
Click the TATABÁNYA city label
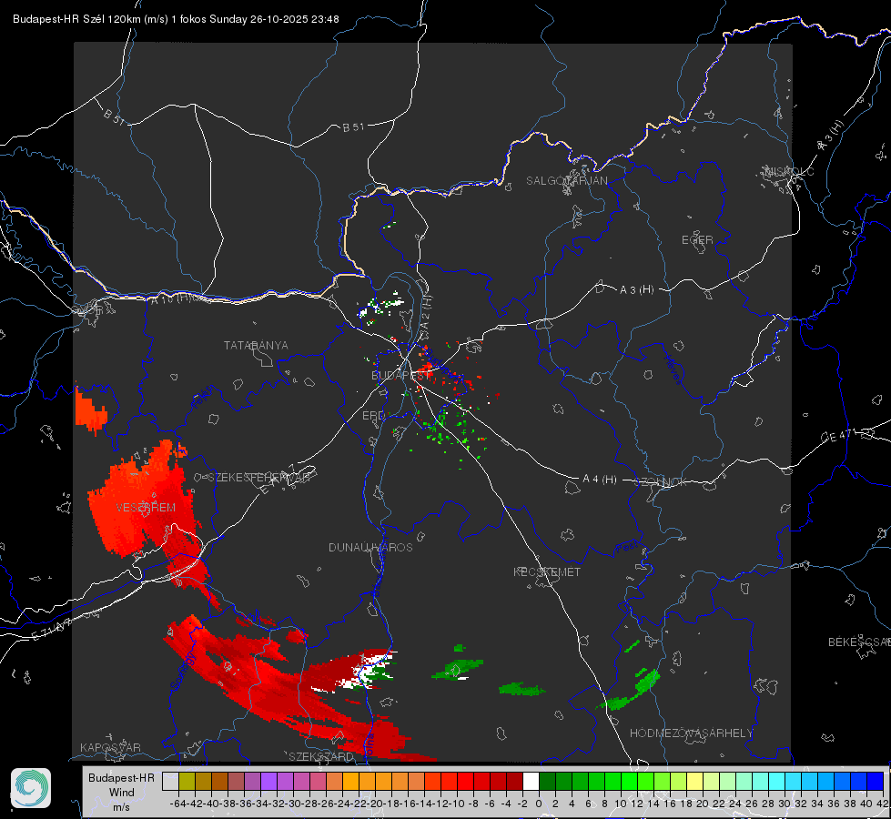[256, 346]
